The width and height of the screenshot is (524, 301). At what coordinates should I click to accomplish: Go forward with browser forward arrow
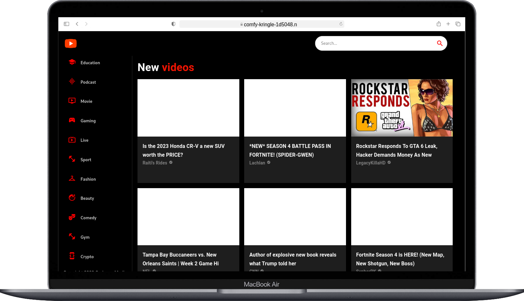(x=86, y=24)
